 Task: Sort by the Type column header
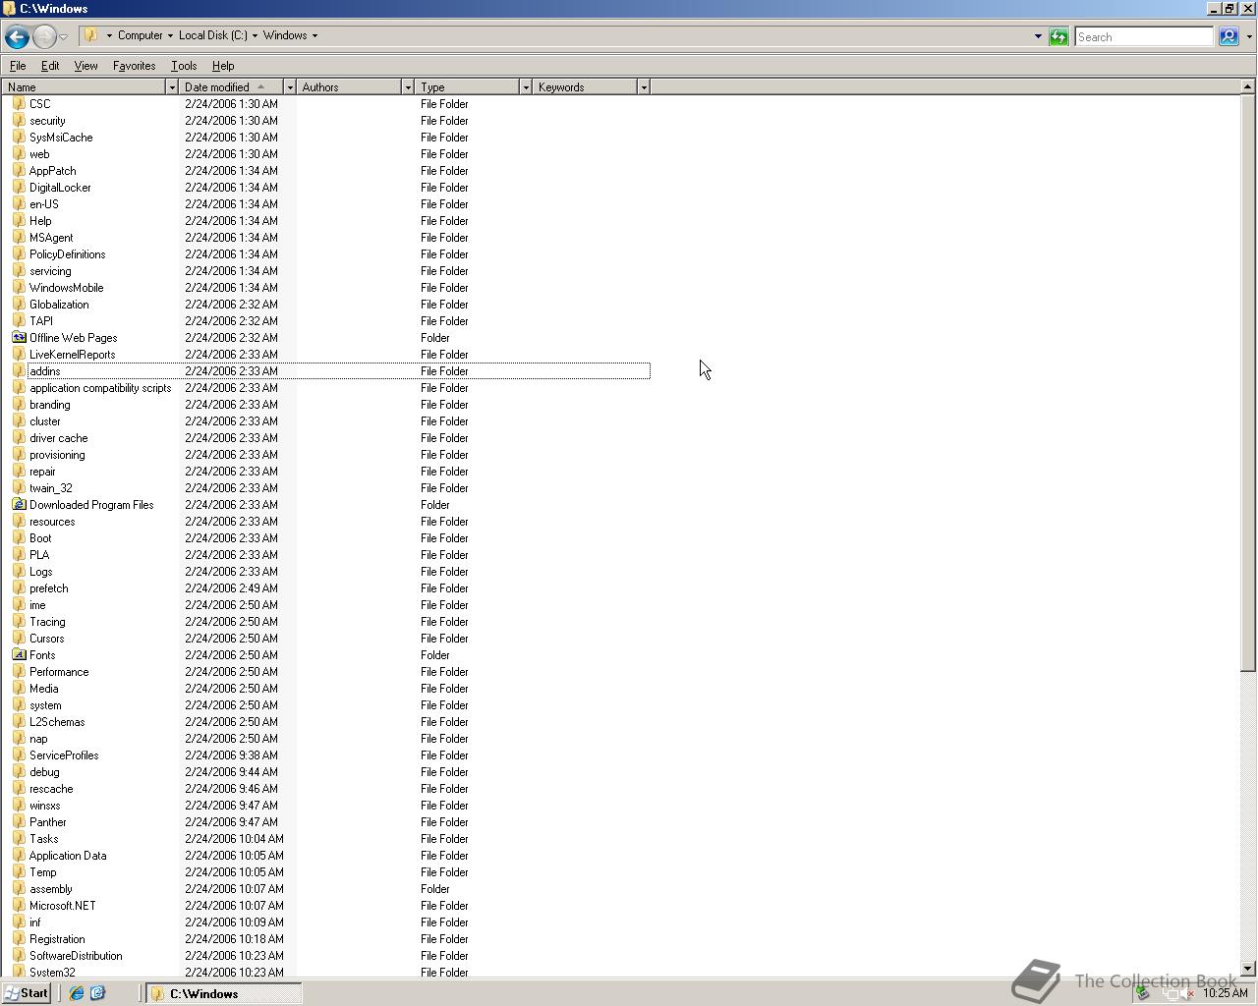467,87
